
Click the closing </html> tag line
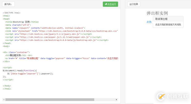tap(7, 89)
